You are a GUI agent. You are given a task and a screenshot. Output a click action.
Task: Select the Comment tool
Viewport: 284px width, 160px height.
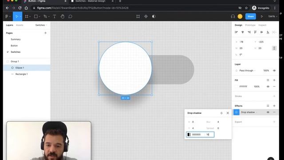click(x=70, y=16)
